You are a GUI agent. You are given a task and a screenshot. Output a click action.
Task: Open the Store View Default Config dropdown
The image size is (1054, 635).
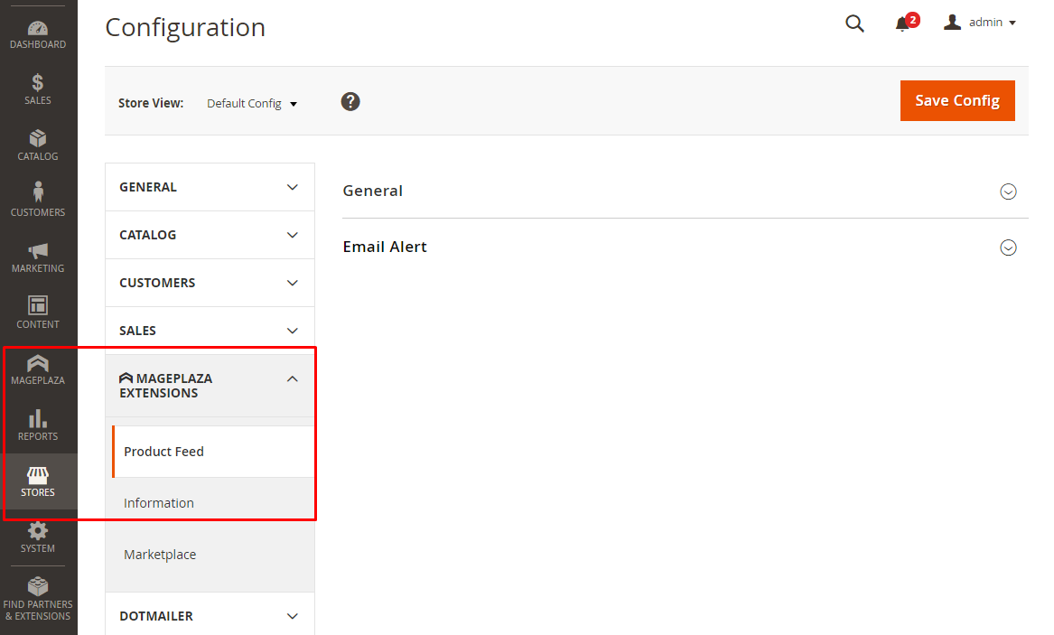coord(252,104)
